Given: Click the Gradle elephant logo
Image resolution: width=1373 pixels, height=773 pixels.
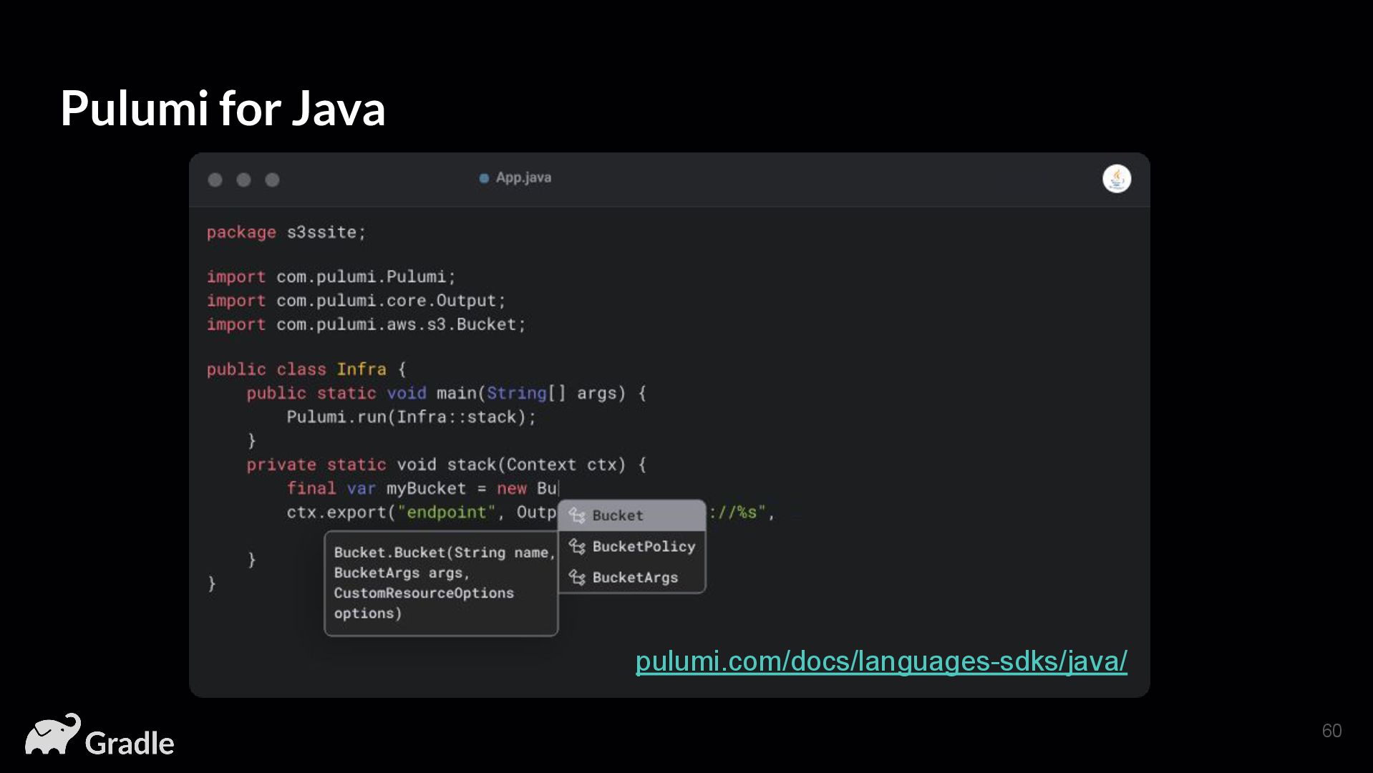Looking at the screenshot, I should point(52,734).
